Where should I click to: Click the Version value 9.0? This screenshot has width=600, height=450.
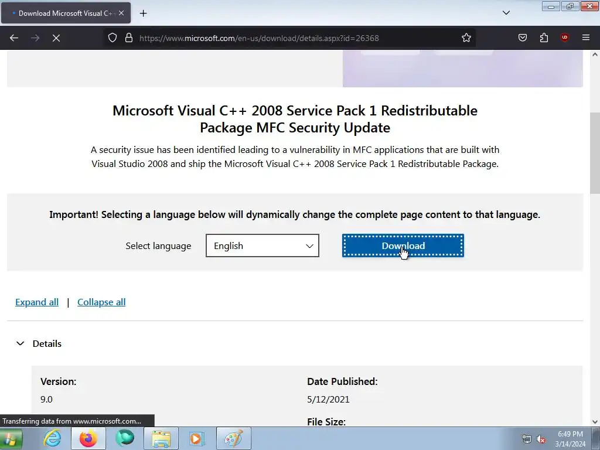(46, 400)
